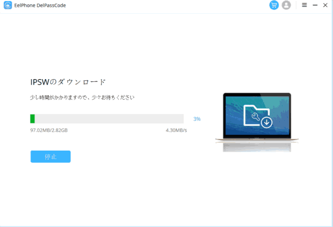Click the IPSWのダウンロード heading
This screenshot has width=333, height=227.
point(68,82)
